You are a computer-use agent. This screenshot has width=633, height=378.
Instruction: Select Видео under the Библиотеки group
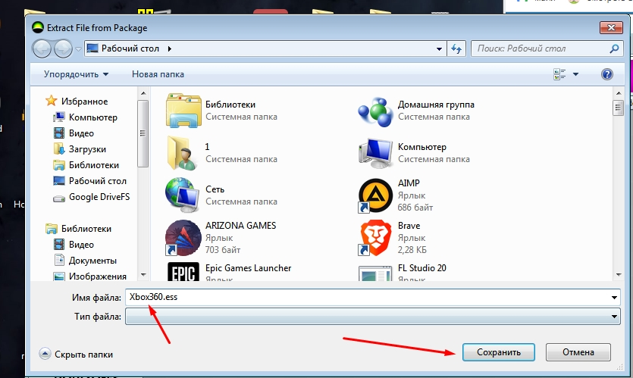click(x=81, y=245)
